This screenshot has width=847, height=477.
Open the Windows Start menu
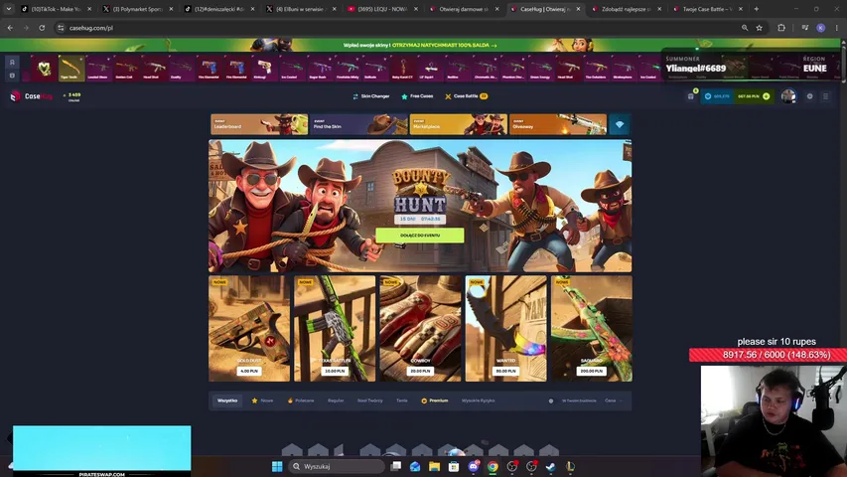coord(277,466)
